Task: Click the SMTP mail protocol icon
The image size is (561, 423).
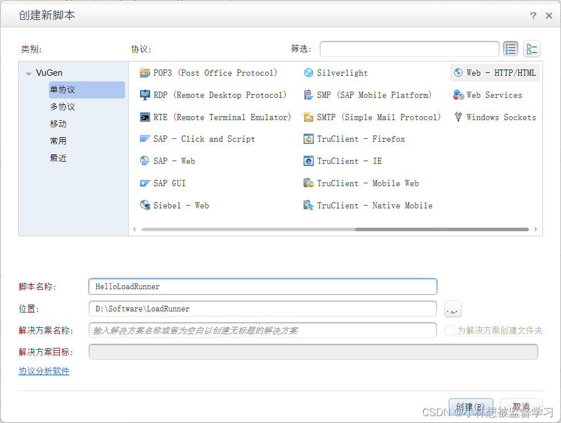Action: point(308,117)
